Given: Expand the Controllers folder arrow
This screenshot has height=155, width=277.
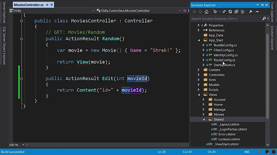Looking at the screenshot, I should 199,75.
